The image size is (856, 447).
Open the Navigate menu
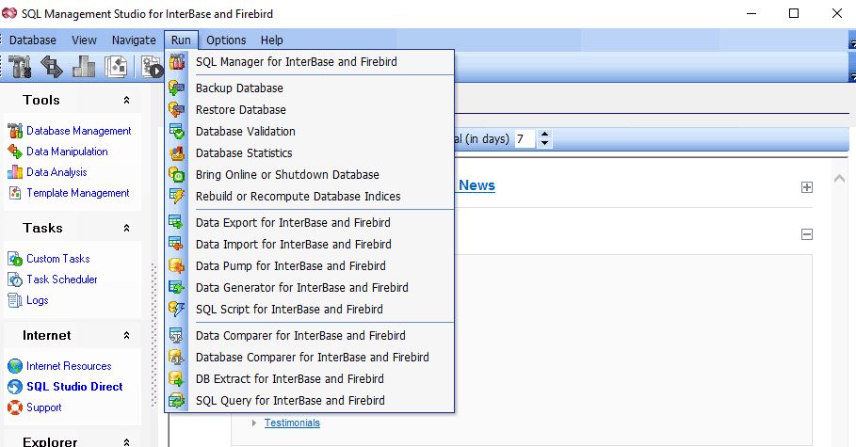[x=134, y=40]
